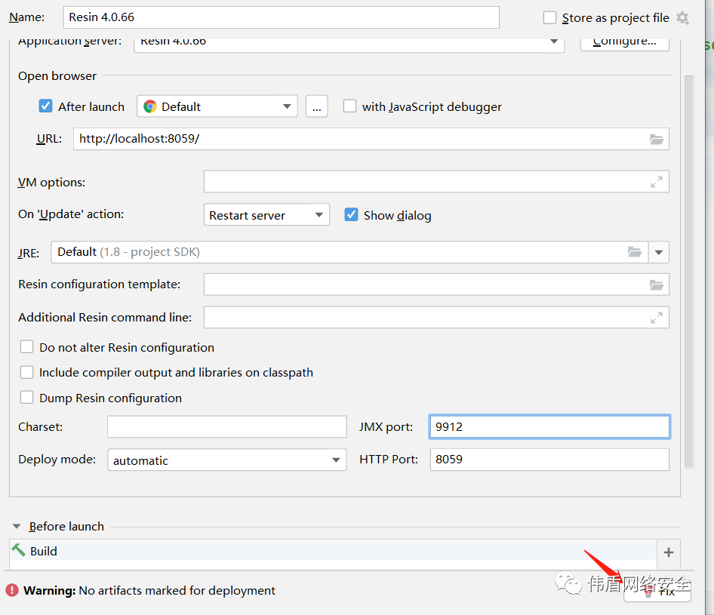The height and width of the screenshot is (615, 714).
Task: Enable Include compiler output and libraries on classpath
Action: point(27,372)
